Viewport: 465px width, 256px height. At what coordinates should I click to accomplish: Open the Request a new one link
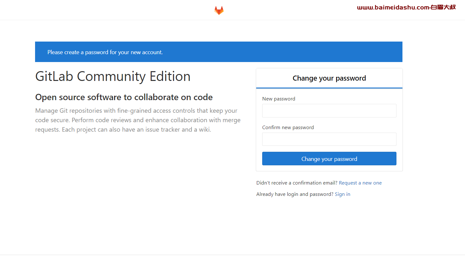point(360,183)
